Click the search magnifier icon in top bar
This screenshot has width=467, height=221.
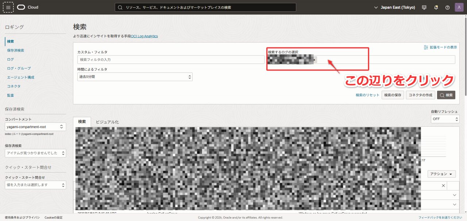(x=120, y=7)
